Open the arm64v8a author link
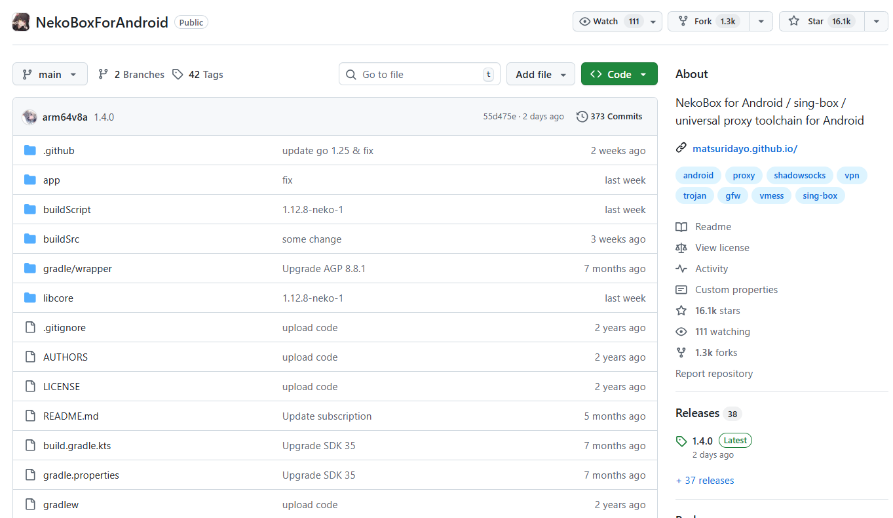 pos(65,117)
